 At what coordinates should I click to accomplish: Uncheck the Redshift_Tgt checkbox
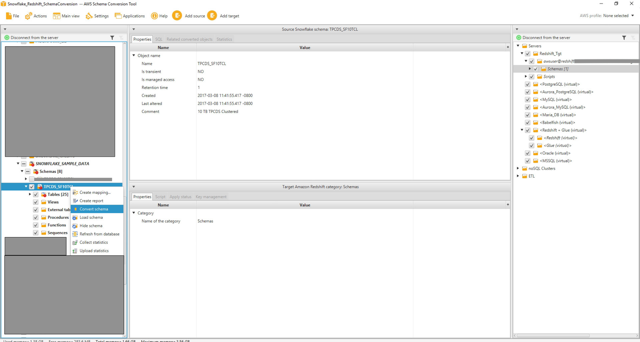point(528,54)
